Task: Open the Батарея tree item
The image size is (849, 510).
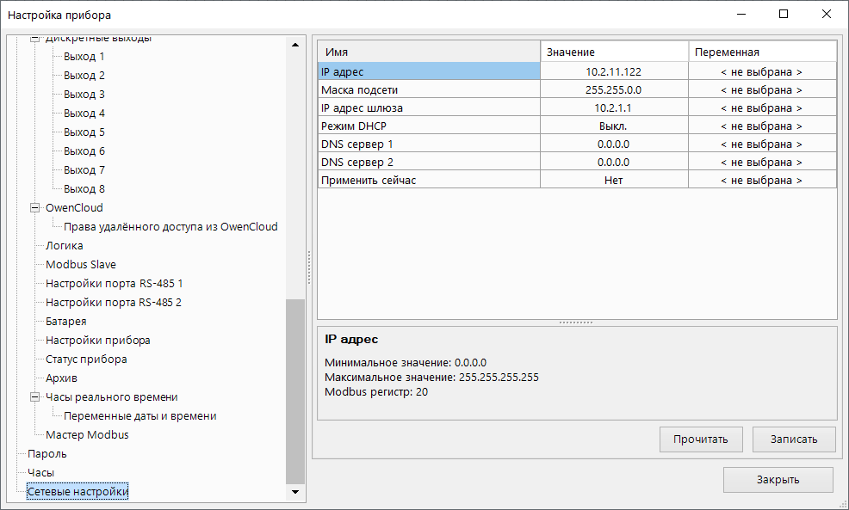Action: [x=65, y=322]
